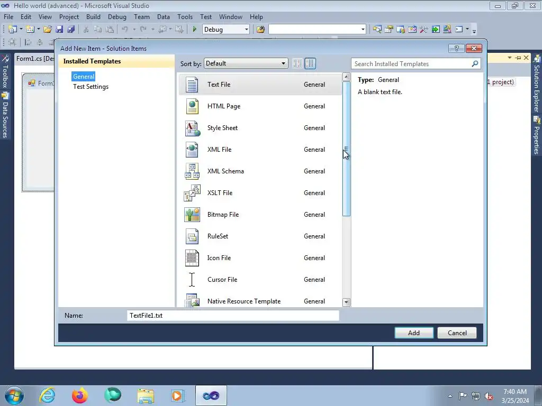Screen dimensions: 542x406
Task: Open the Build menu
Action: point(93,16)
